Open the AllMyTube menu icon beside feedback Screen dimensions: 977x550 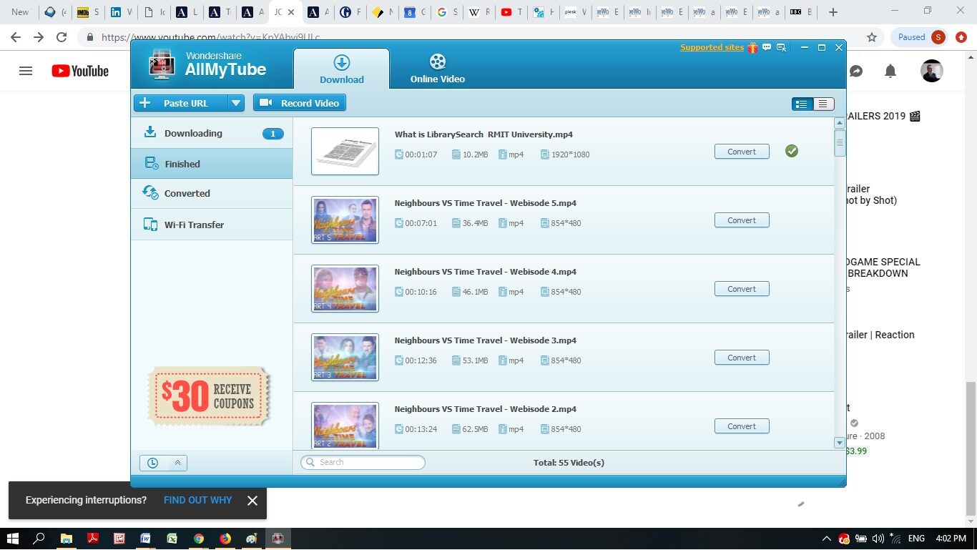[782, 48]
